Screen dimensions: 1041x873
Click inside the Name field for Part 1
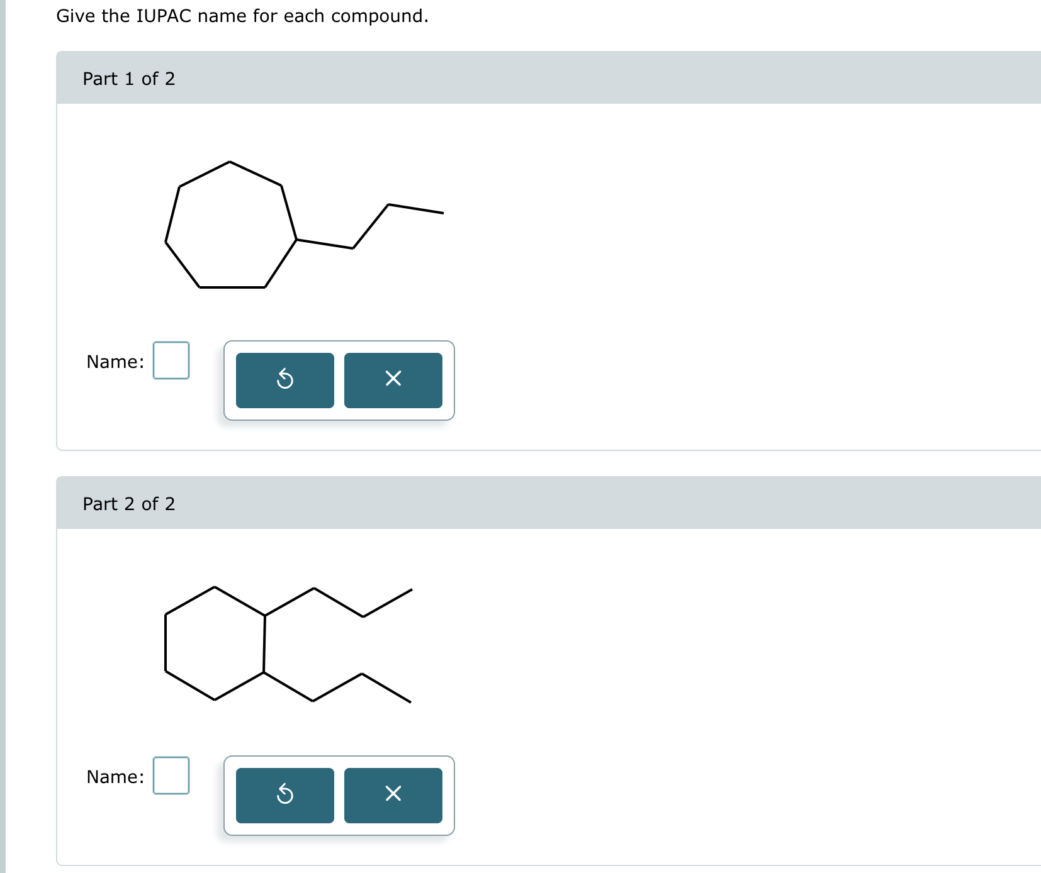pyautogui.click(x=171, y=361)
